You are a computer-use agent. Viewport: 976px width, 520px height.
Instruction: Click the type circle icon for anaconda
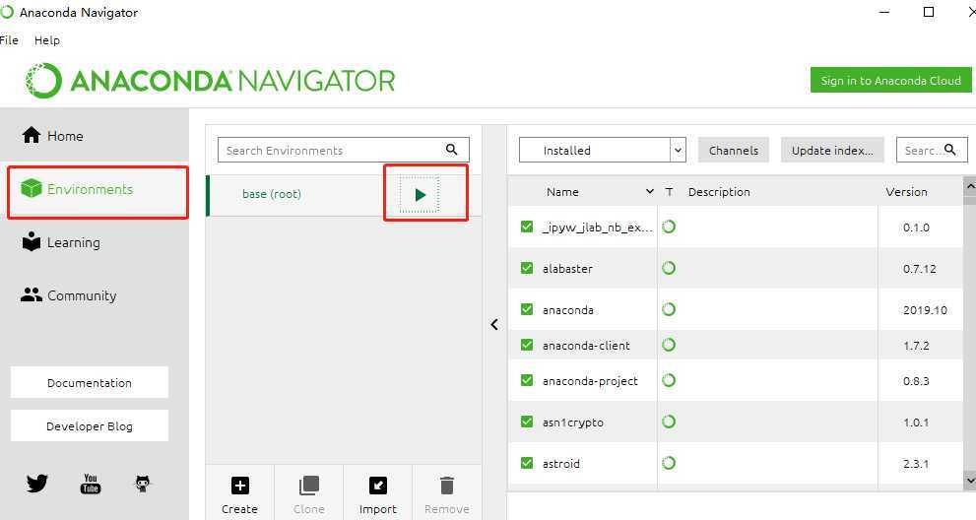pyautogui.click(x=669, y=309)
